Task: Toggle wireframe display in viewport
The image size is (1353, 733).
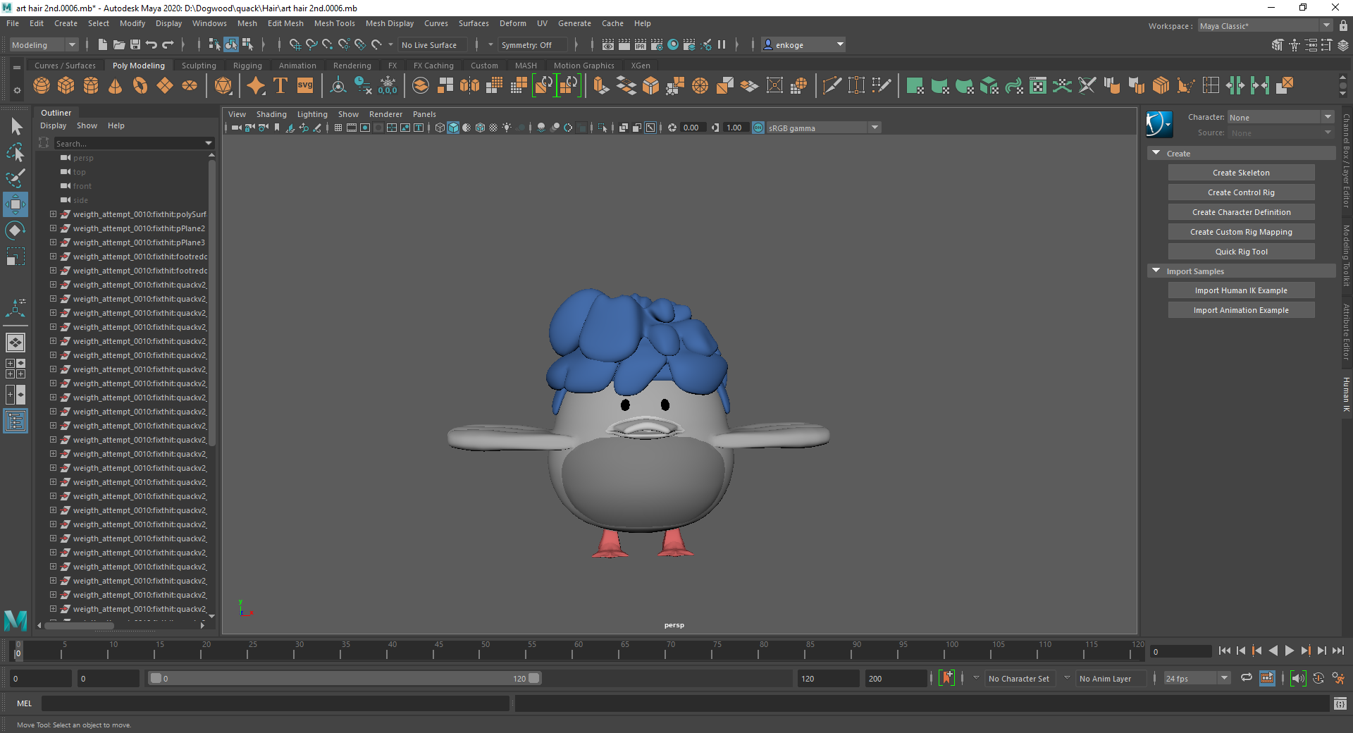Action: pos(440,128)
